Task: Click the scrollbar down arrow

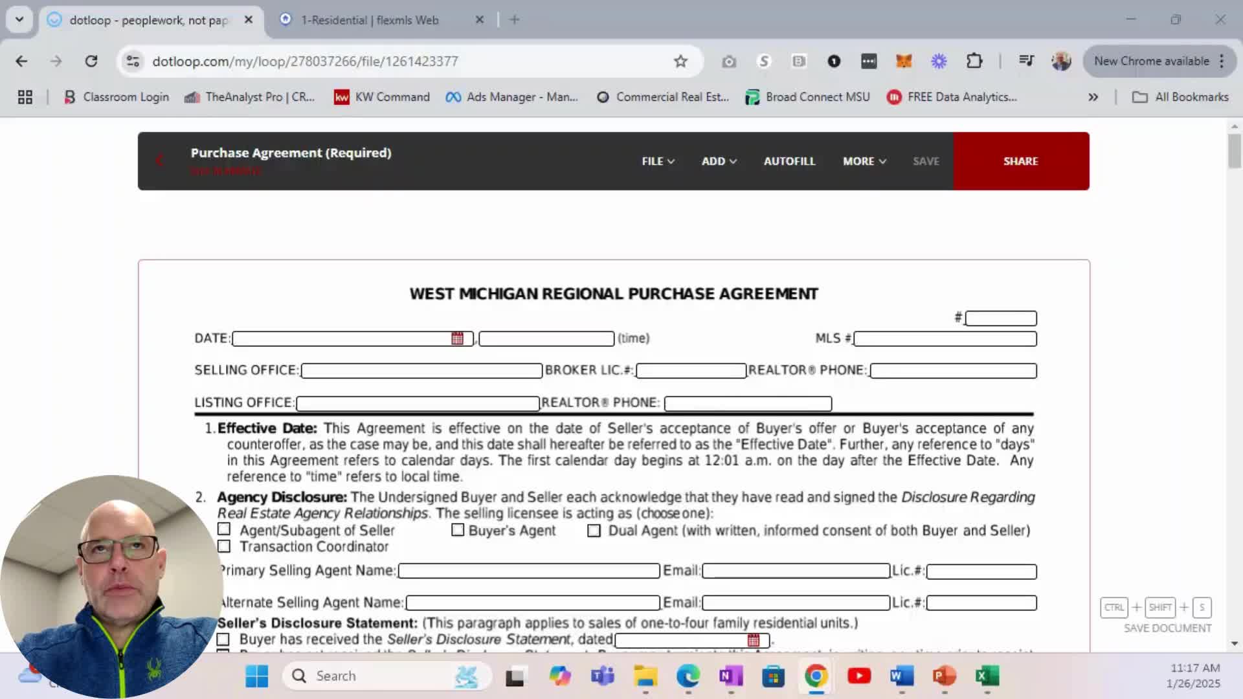Action: 1235,643
